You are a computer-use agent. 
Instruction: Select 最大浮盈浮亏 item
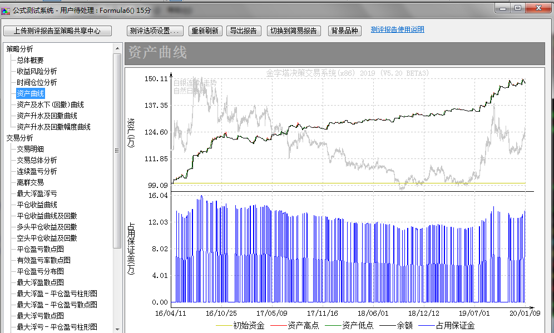[37, 193]
